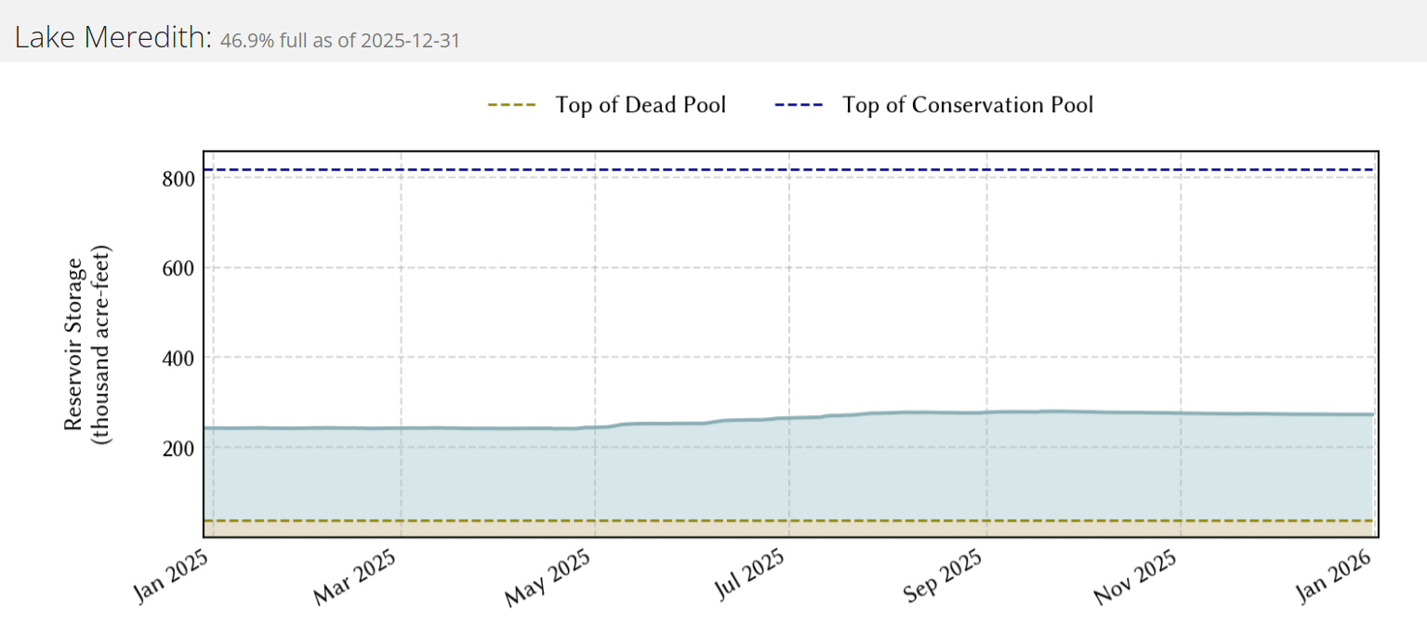Image resolution: width=1427 pixels, height=626 pixels.
Task: Toggle the Top of Dead Pool legend label
Action: 641,105
